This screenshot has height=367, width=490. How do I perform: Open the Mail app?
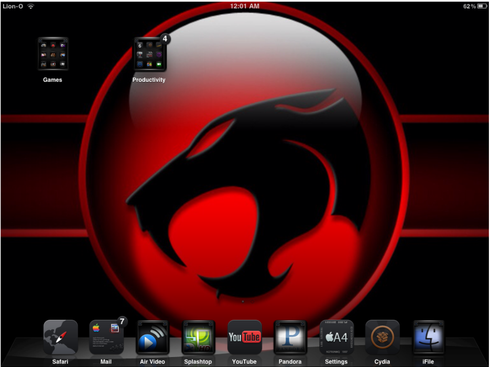point(106,337)
